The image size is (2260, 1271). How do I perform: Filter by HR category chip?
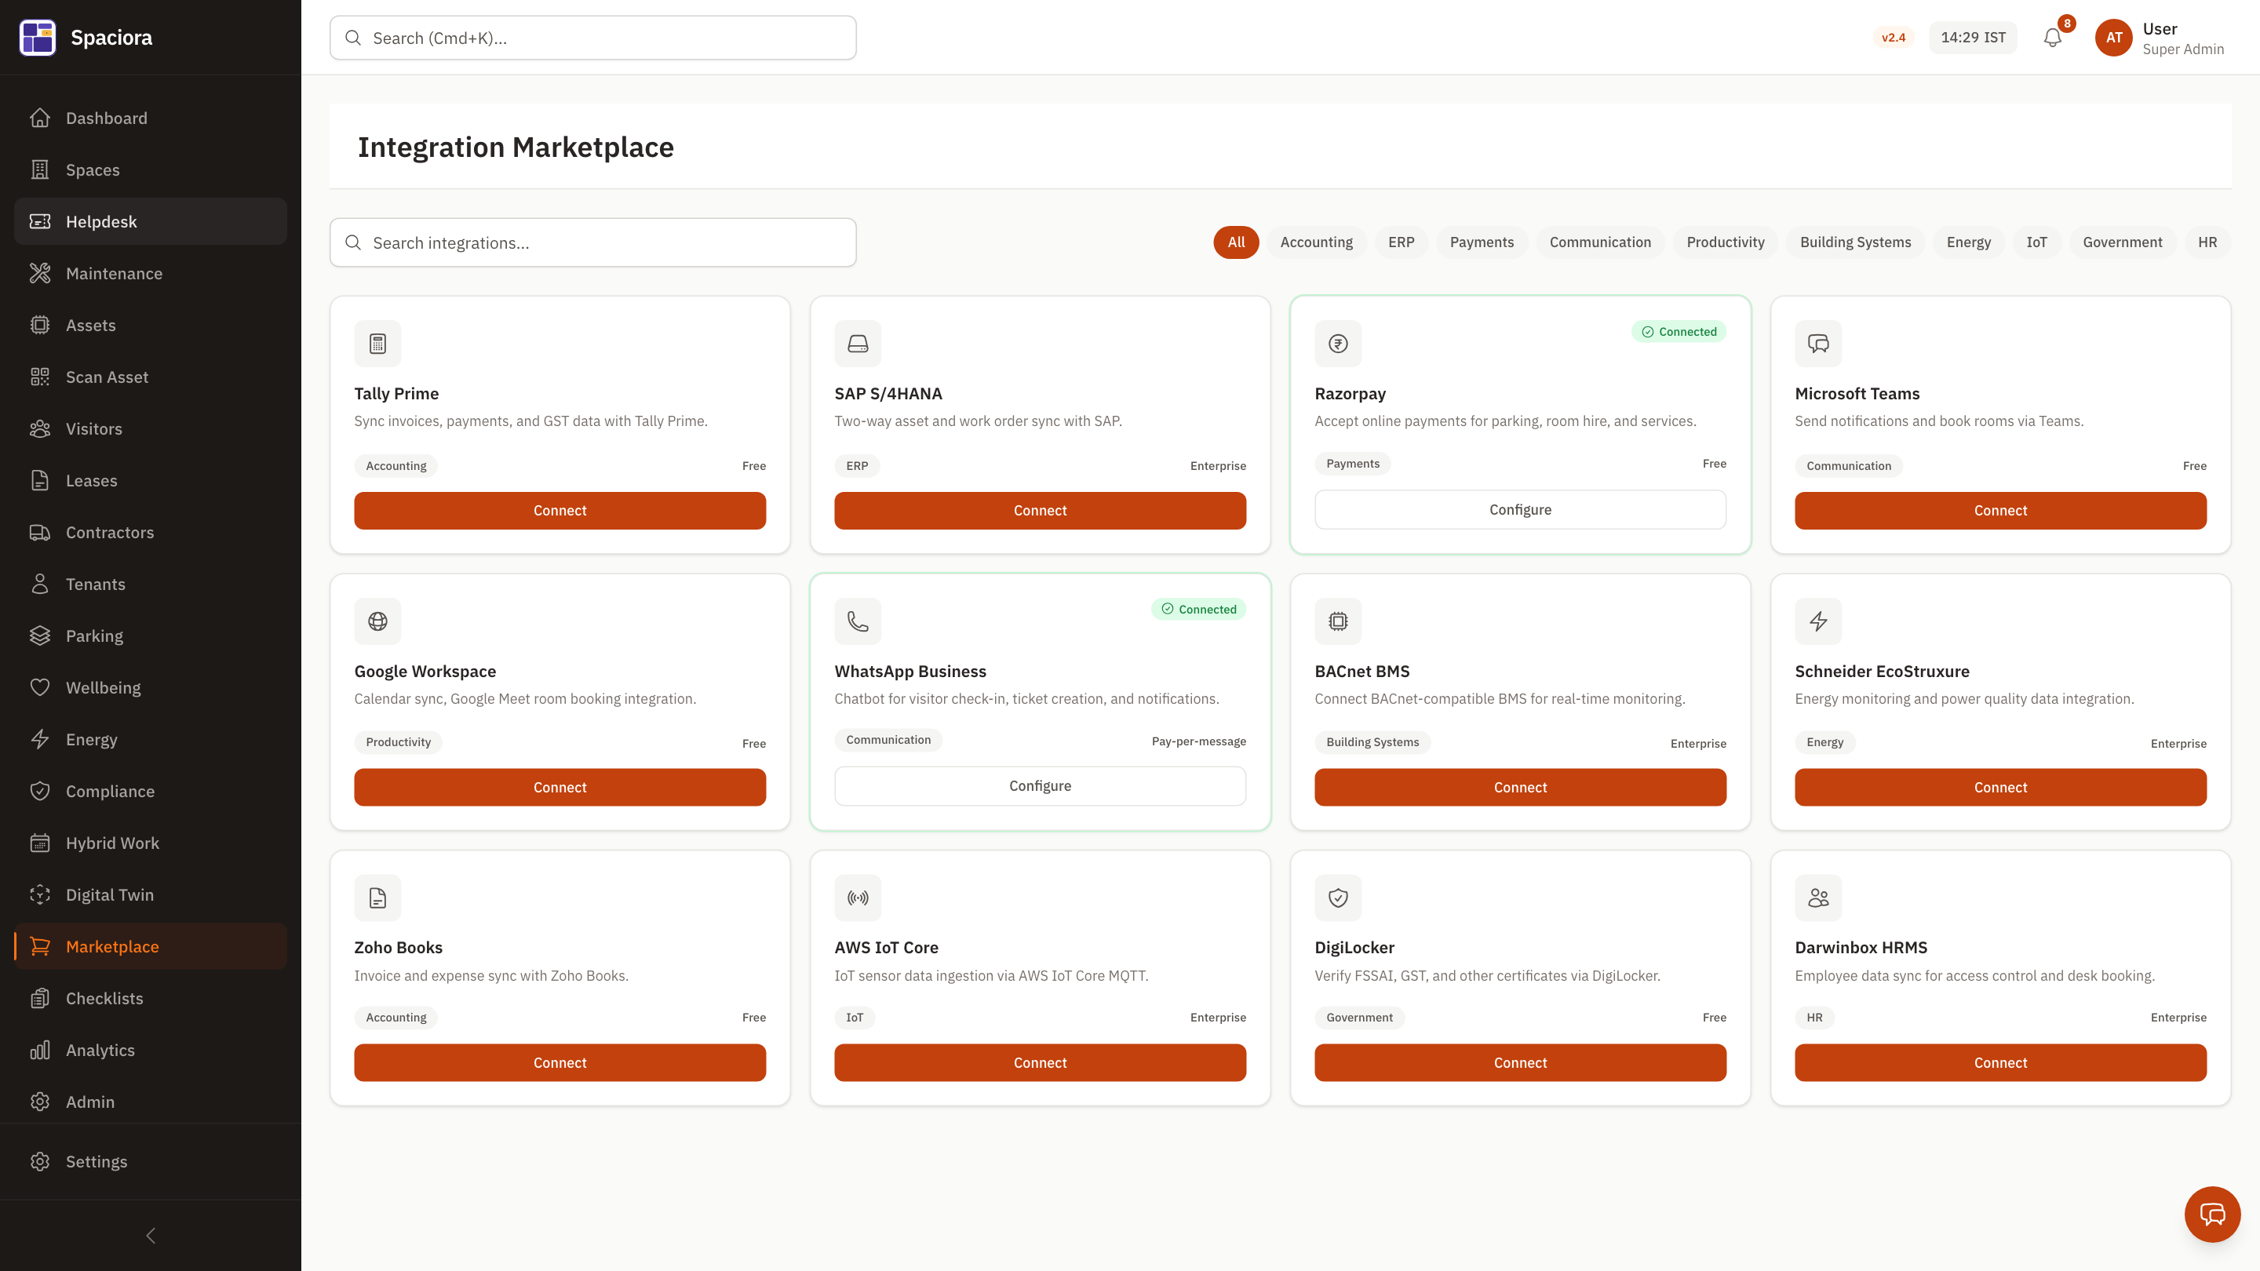pyautogui.click(x=2207, y=242)
